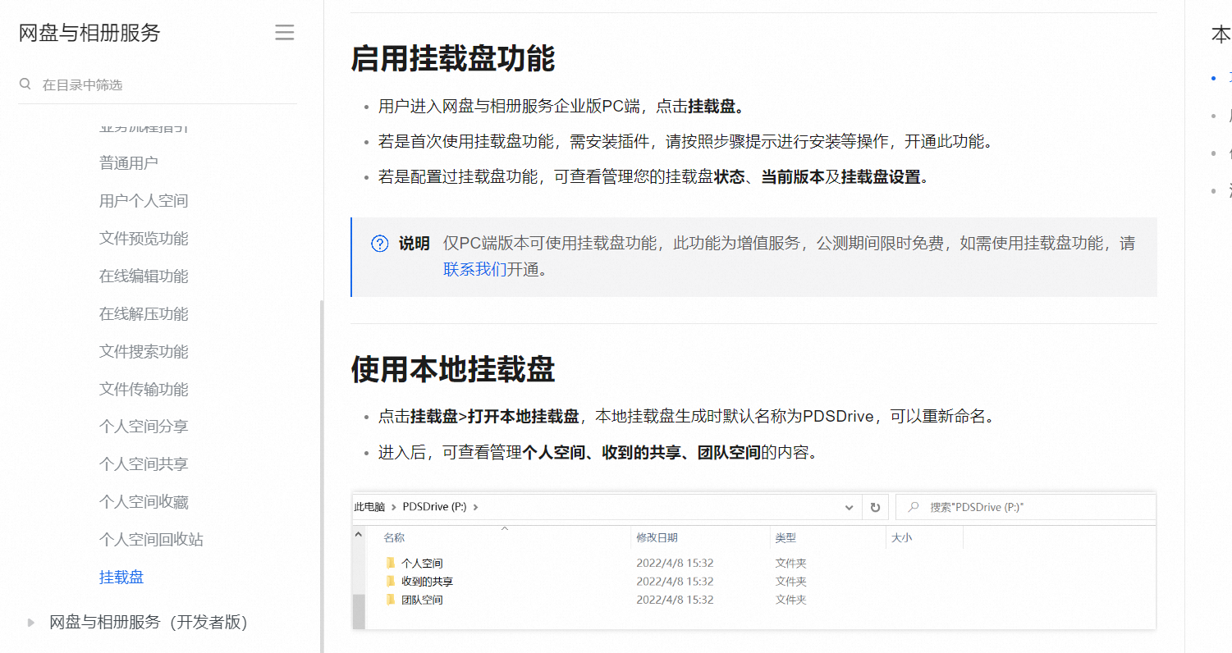Expand 网盘与相册服务（开发者版）tree arrow
The height and width of the screenshot is (653, 1232).
[31, 623]
